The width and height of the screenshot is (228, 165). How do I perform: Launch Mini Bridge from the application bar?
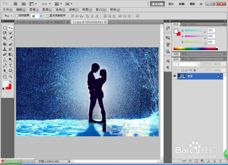pos(23,4)
